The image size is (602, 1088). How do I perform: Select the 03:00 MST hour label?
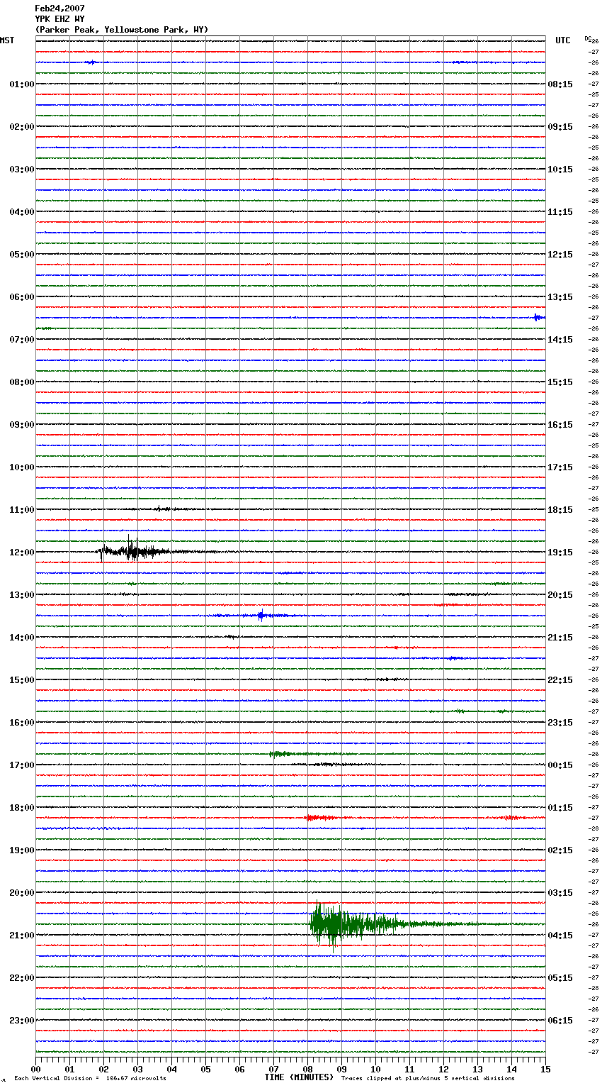point(22,170)
